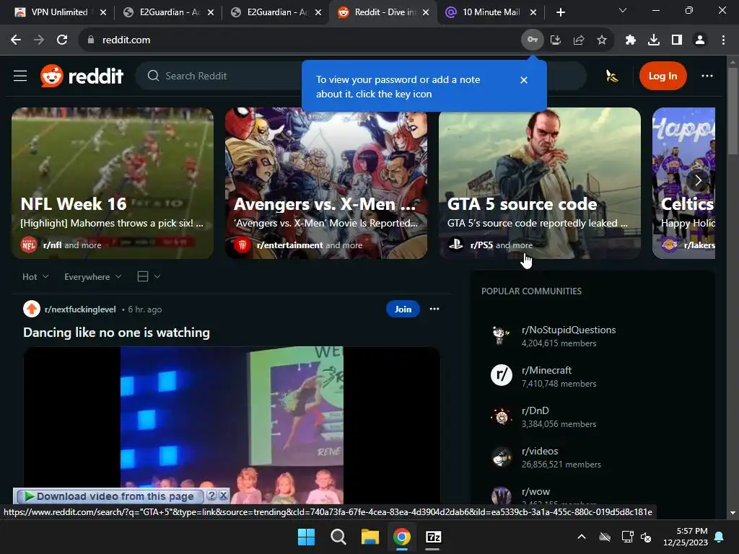The height and width of the screenshot is (554, 739).
Task: Open GTA 5 source code trending card
Action: click(x=540, y=183)
